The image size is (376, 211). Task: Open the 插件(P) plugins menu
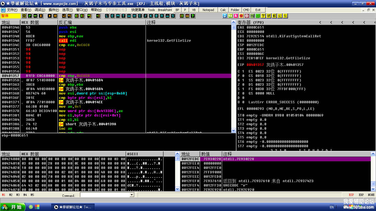54,10
